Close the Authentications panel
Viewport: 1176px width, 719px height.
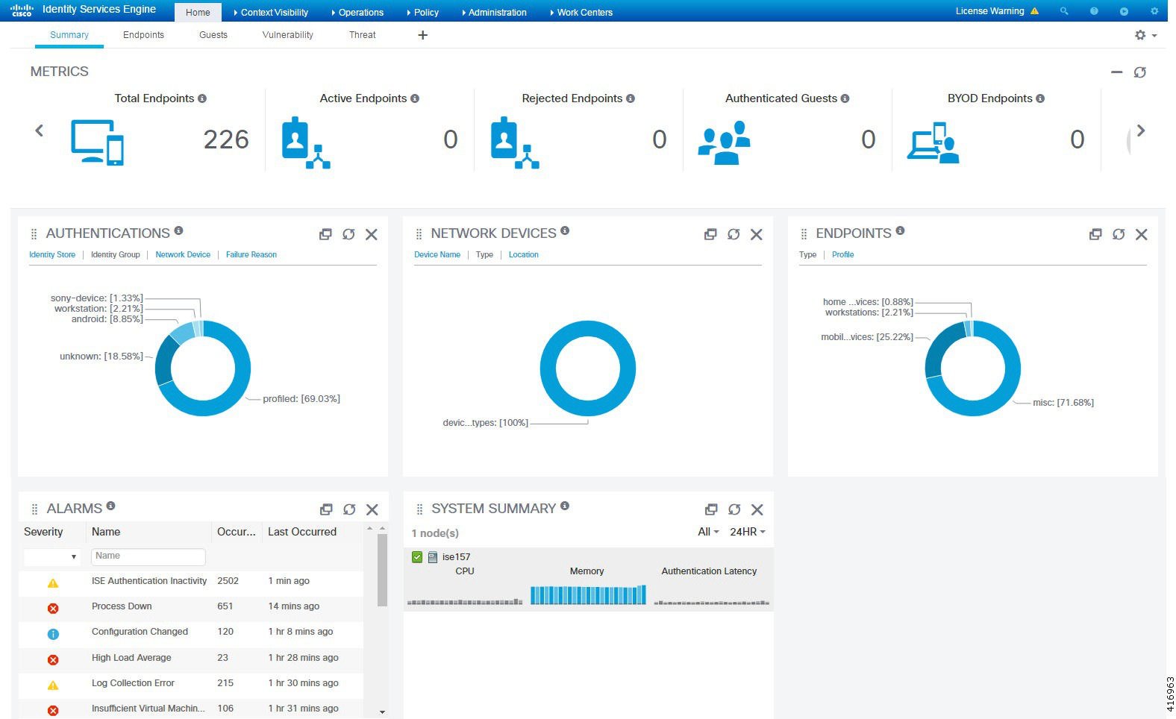(371, 234)
